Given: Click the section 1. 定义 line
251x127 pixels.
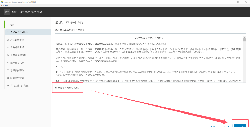Looking at the screenshot, I should pyautogui.click(x=61, y=66).
